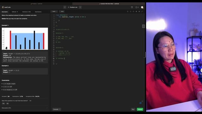Click the 'Solution 2.' comment line
This screenshot has height=114, width=202.
pyautogui.click(x=60, y=47)
